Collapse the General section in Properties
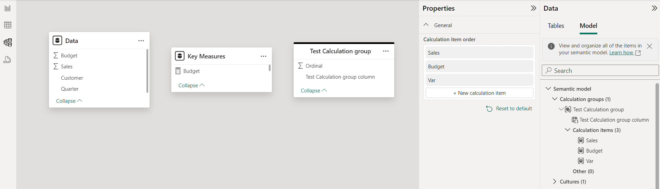Viewport: 660px width, 189px height. [x=426, y=25]
